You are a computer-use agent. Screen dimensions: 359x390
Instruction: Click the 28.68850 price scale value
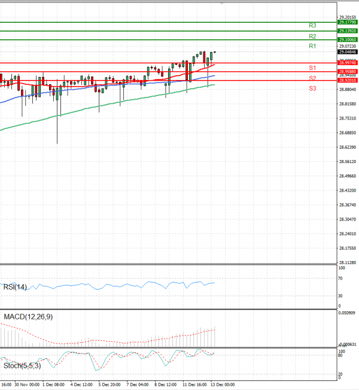click(348, 133)
